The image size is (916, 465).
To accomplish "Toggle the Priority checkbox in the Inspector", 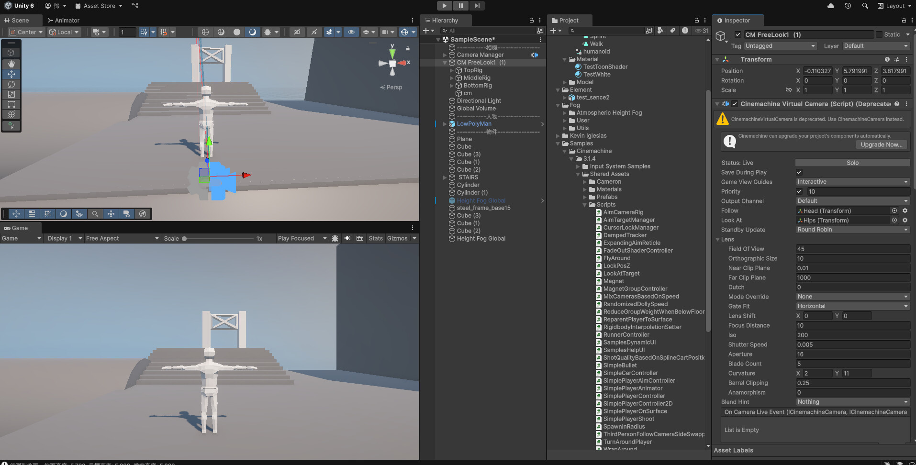I will tap(799, 191).
